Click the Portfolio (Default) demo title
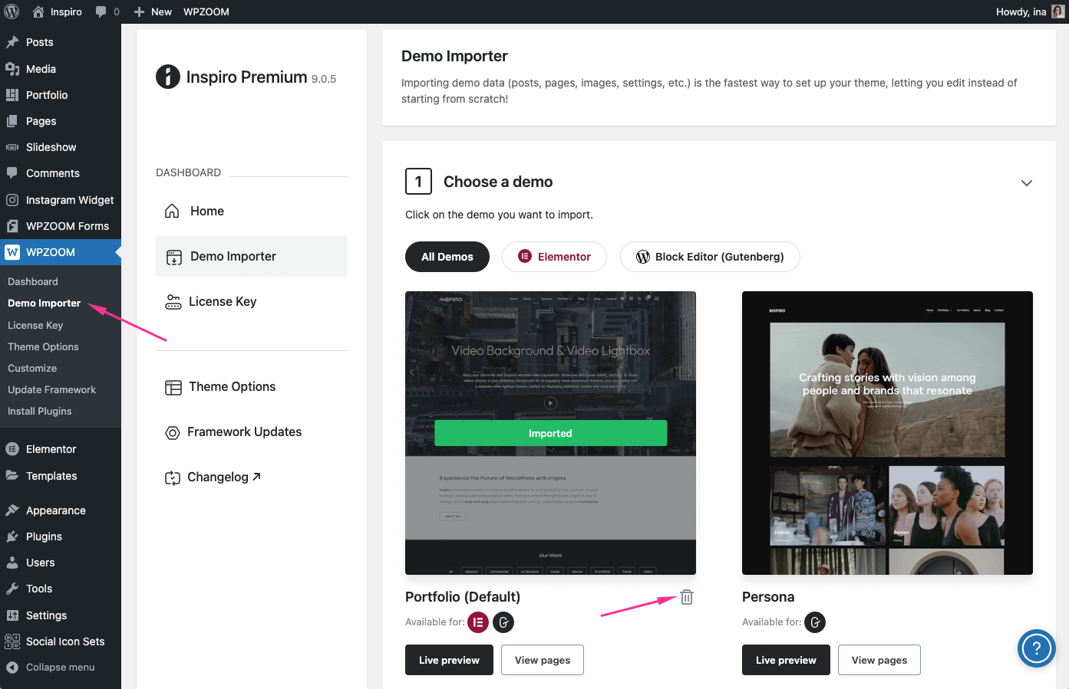 [463, 597]
